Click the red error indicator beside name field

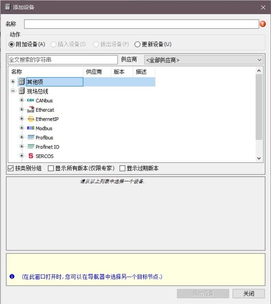[263, 24]
